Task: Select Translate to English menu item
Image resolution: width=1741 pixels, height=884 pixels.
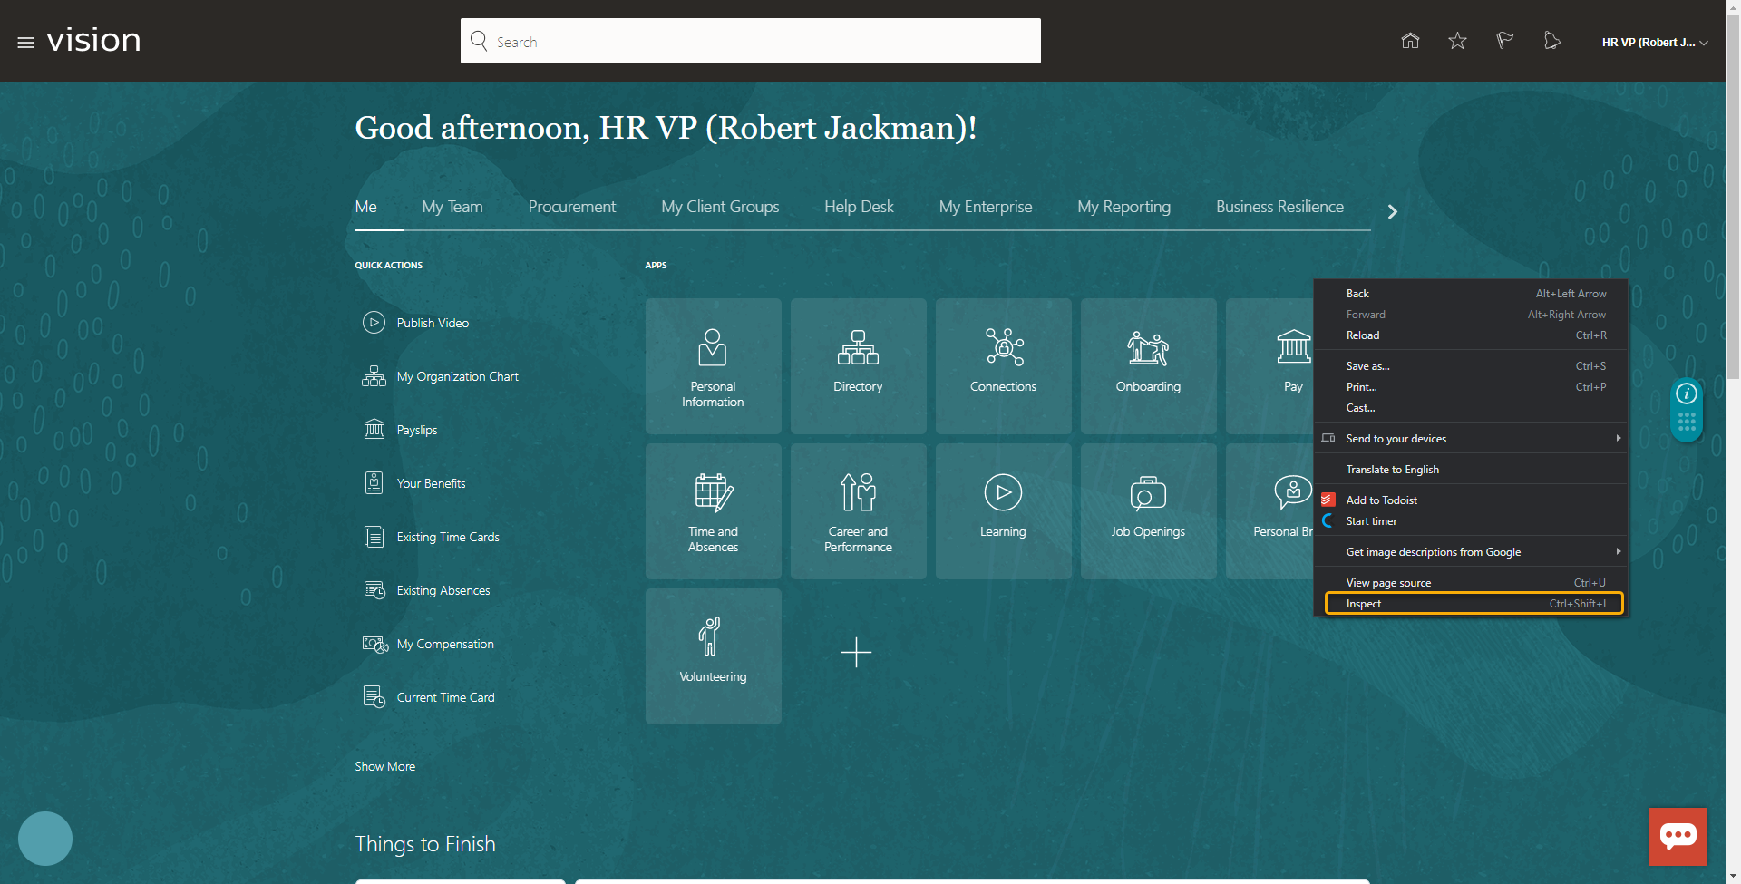Action: [1471, 470]
